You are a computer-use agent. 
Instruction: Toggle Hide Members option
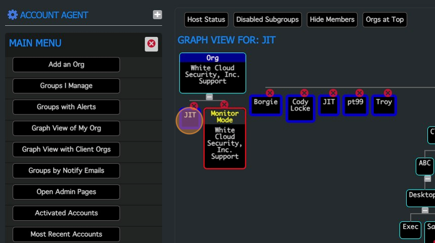click(x=332, y=20)
